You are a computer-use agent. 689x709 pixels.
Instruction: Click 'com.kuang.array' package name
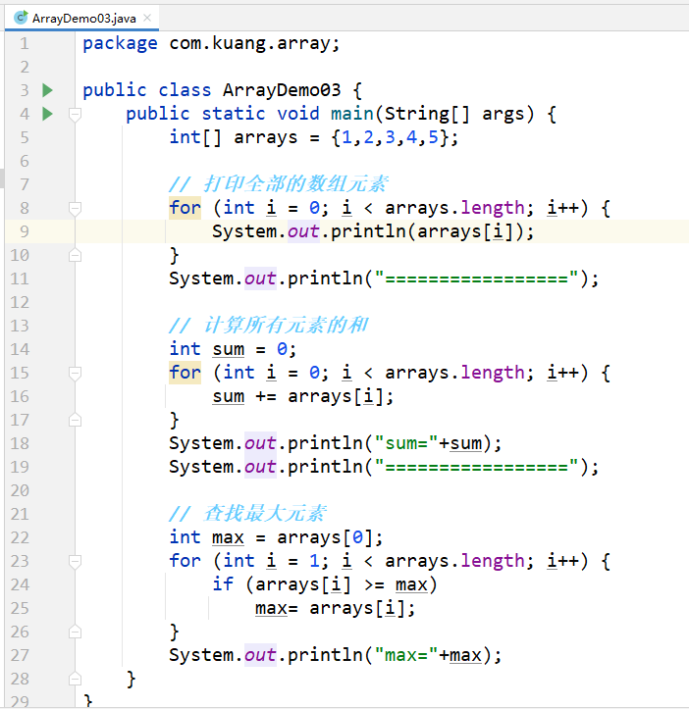251,44
